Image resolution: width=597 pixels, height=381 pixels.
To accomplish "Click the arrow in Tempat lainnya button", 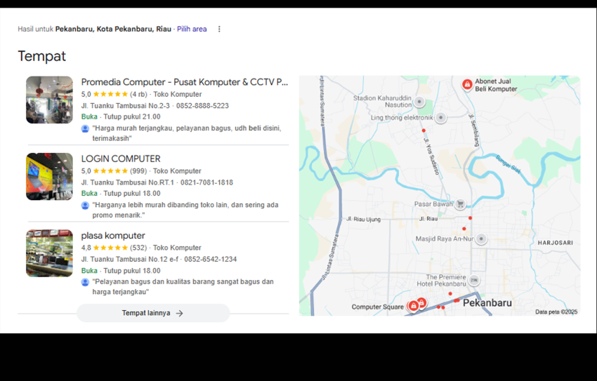I will 179,314.
